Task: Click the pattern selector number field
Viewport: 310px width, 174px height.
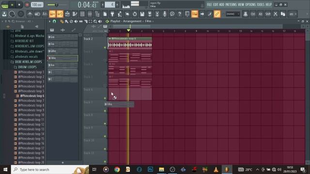Action: click(x=110, y=4)
